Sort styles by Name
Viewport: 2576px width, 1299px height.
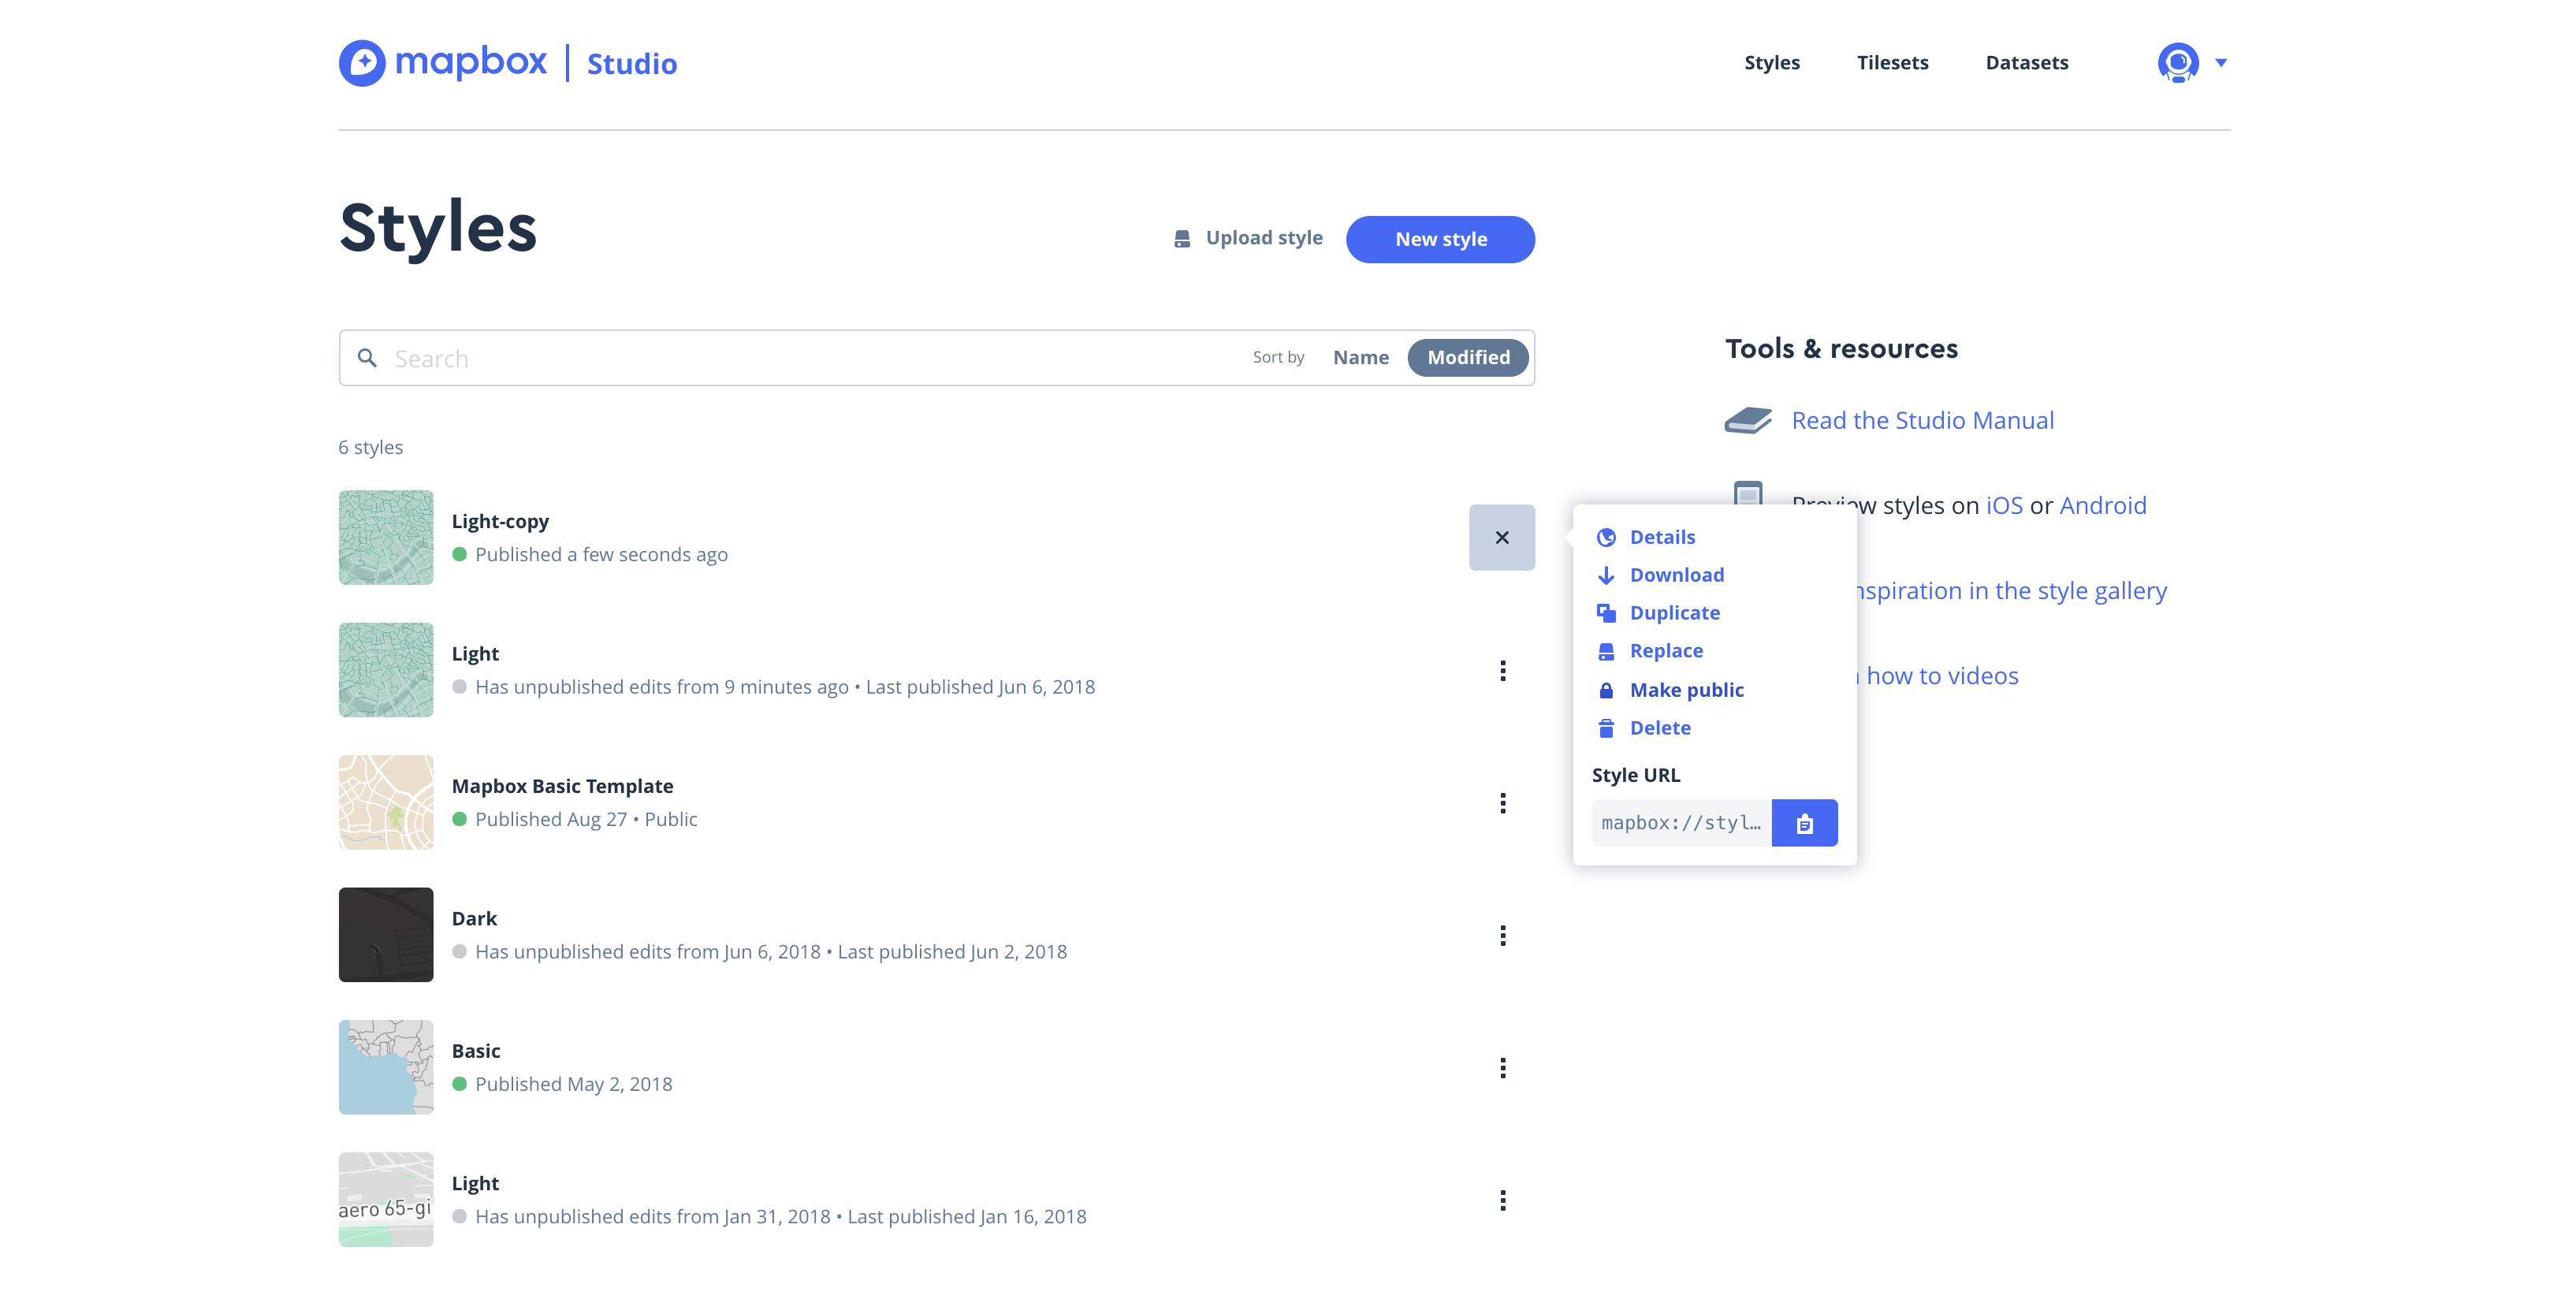pyautogui.click(x=1360, y=358)
